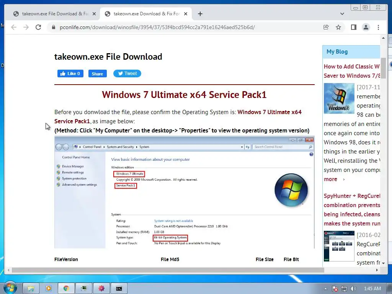This screenshot has height=294, width=392.
Task: Close the first takeown.exe tab
Action: point(94,14)
